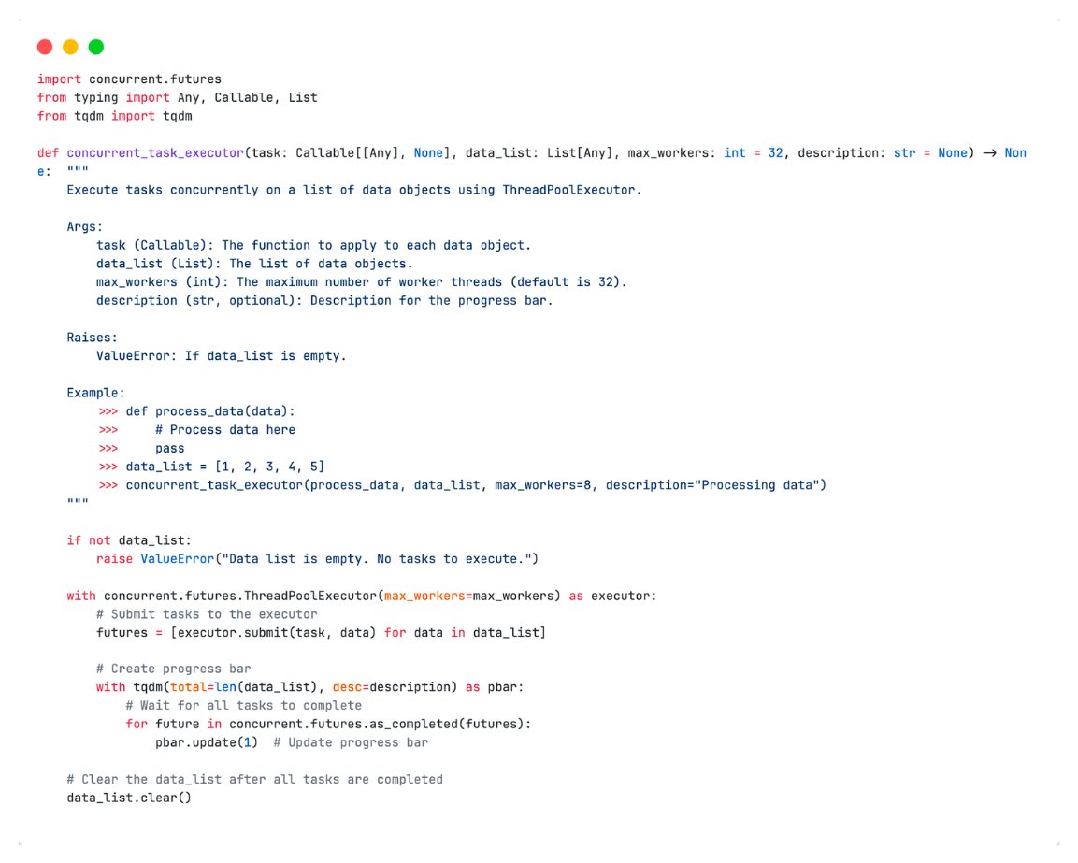Click the "pbar.update(1)" statement
The image size is (1078, 863).
point(207,742)
